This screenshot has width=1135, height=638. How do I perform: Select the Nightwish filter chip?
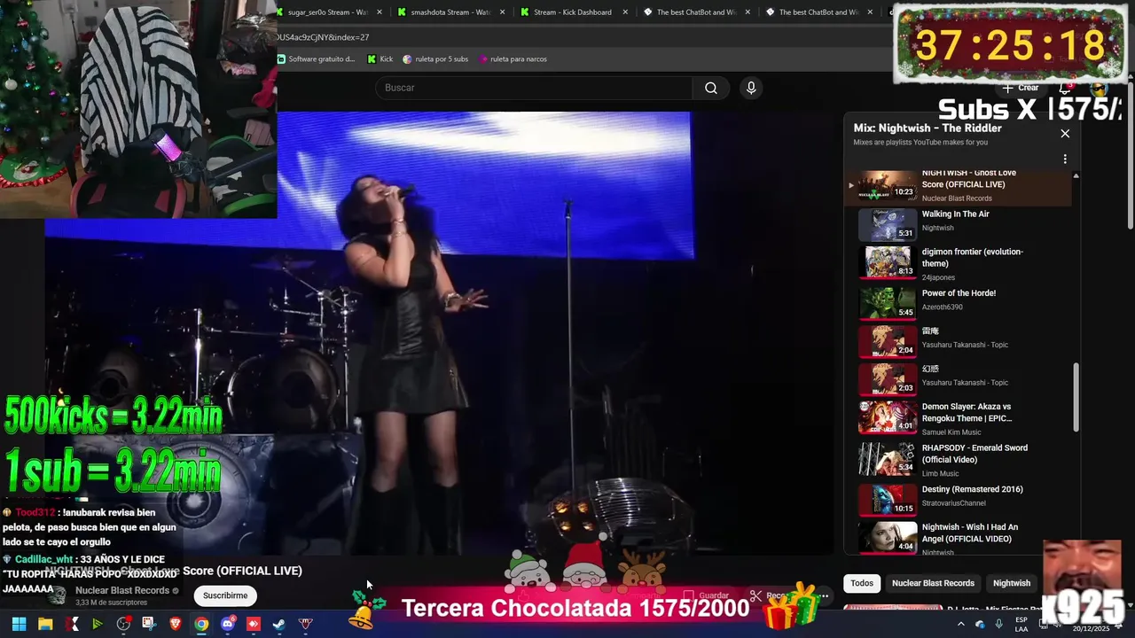pos(1012,583)
